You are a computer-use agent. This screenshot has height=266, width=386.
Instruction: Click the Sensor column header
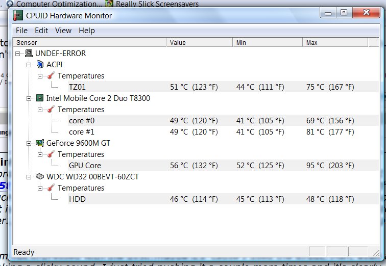(90, 42)
